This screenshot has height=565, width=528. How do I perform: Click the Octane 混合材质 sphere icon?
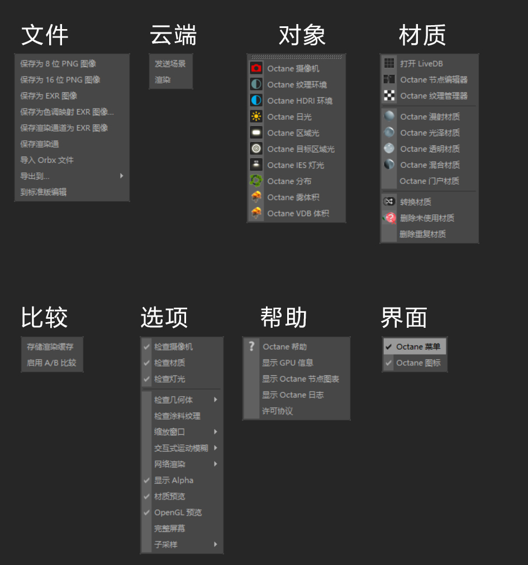pos(389,164)
